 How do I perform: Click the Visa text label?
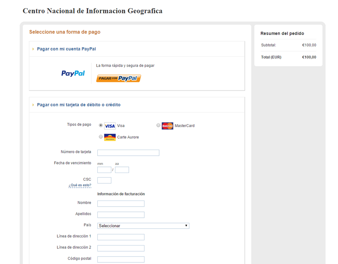coord(121,125)
